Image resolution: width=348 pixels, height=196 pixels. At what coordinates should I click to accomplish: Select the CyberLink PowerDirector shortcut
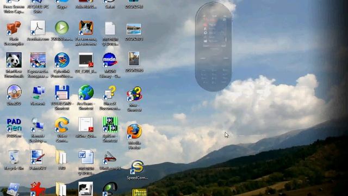point(61,60)
